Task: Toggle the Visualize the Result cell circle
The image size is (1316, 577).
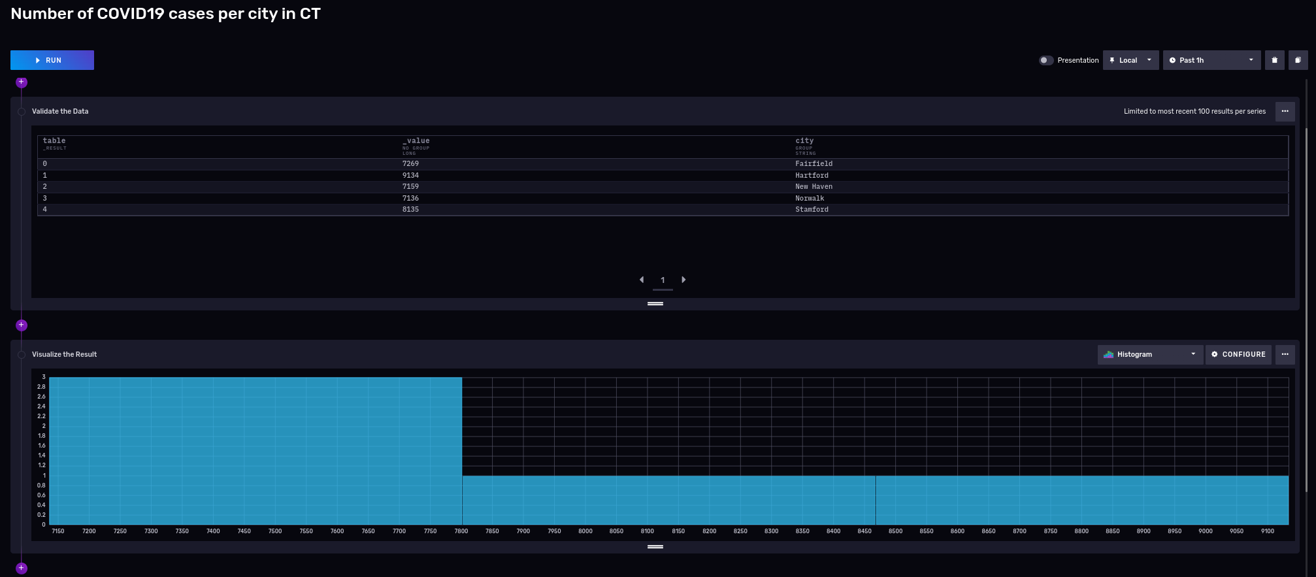Action: coord(22,355)
